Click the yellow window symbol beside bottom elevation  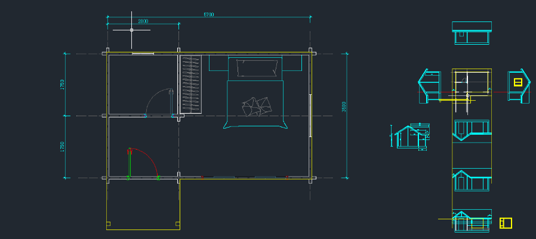click(x=506, y=223)
